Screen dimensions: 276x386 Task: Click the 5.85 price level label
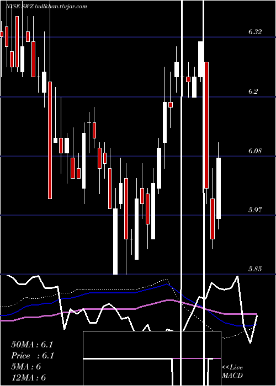[x=255, y=269]
